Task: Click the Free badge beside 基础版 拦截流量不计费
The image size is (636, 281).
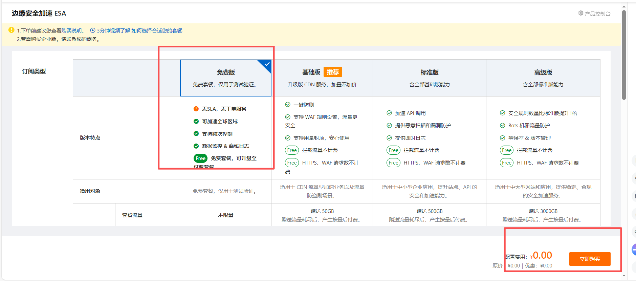Action: (x=292, y=150)
